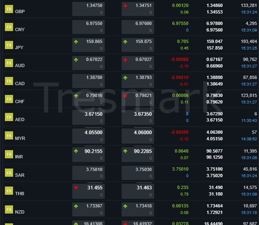259x225 pixels.
Task: Click the FX icon beside CNY
Action: pyautogui.click(x=9, y=27)
